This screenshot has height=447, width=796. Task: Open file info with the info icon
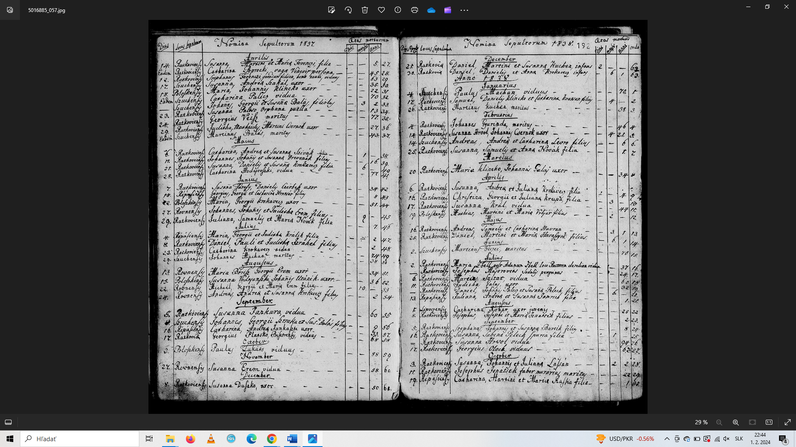tap(398, 10)
